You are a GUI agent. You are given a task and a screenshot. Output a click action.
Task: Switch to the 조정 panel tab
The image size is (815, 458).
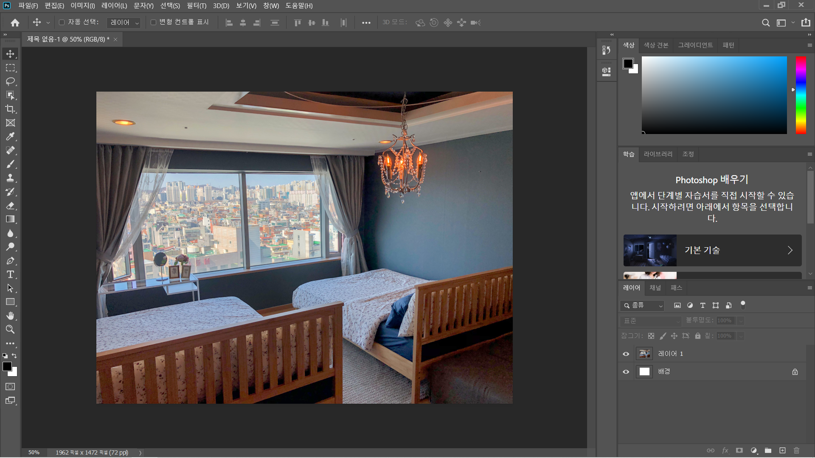pyautogui.click(x=688, y=154)
